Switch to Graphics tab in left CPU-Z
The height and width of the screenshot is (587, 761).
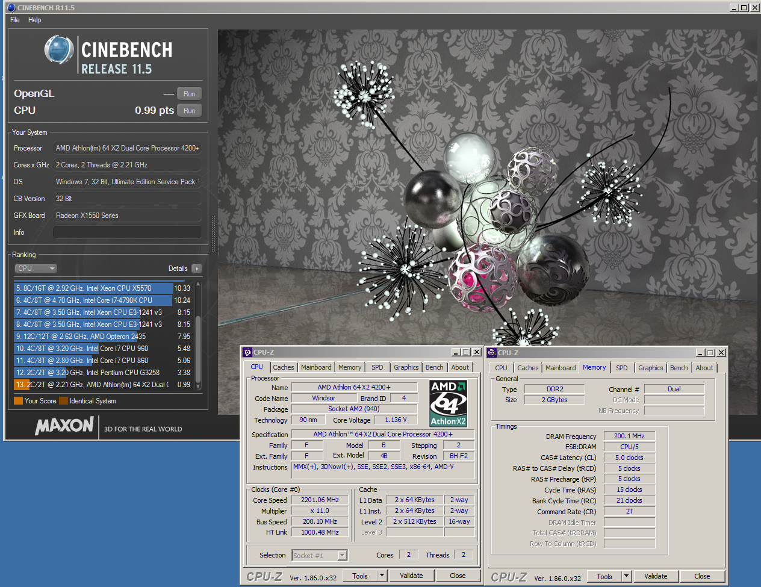pos(406,367)
